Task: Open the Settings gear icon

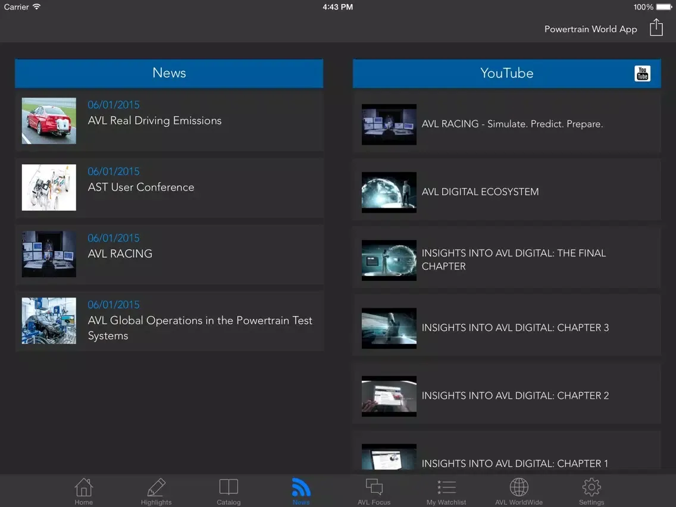Action: [591, 487]
